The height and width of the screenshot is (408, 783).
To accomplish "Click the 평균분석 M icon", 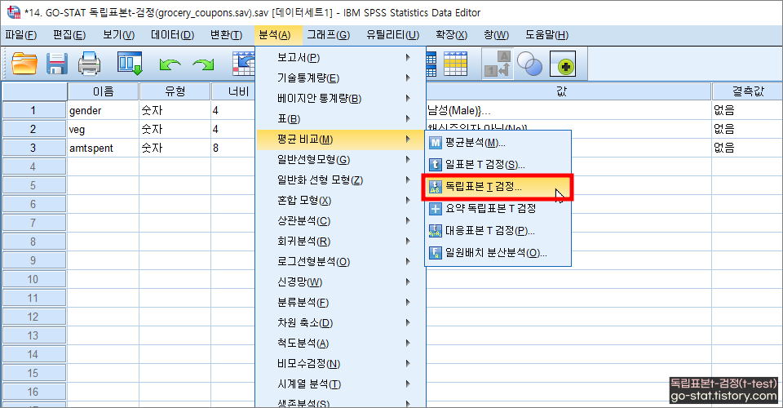I will point(436,143).
